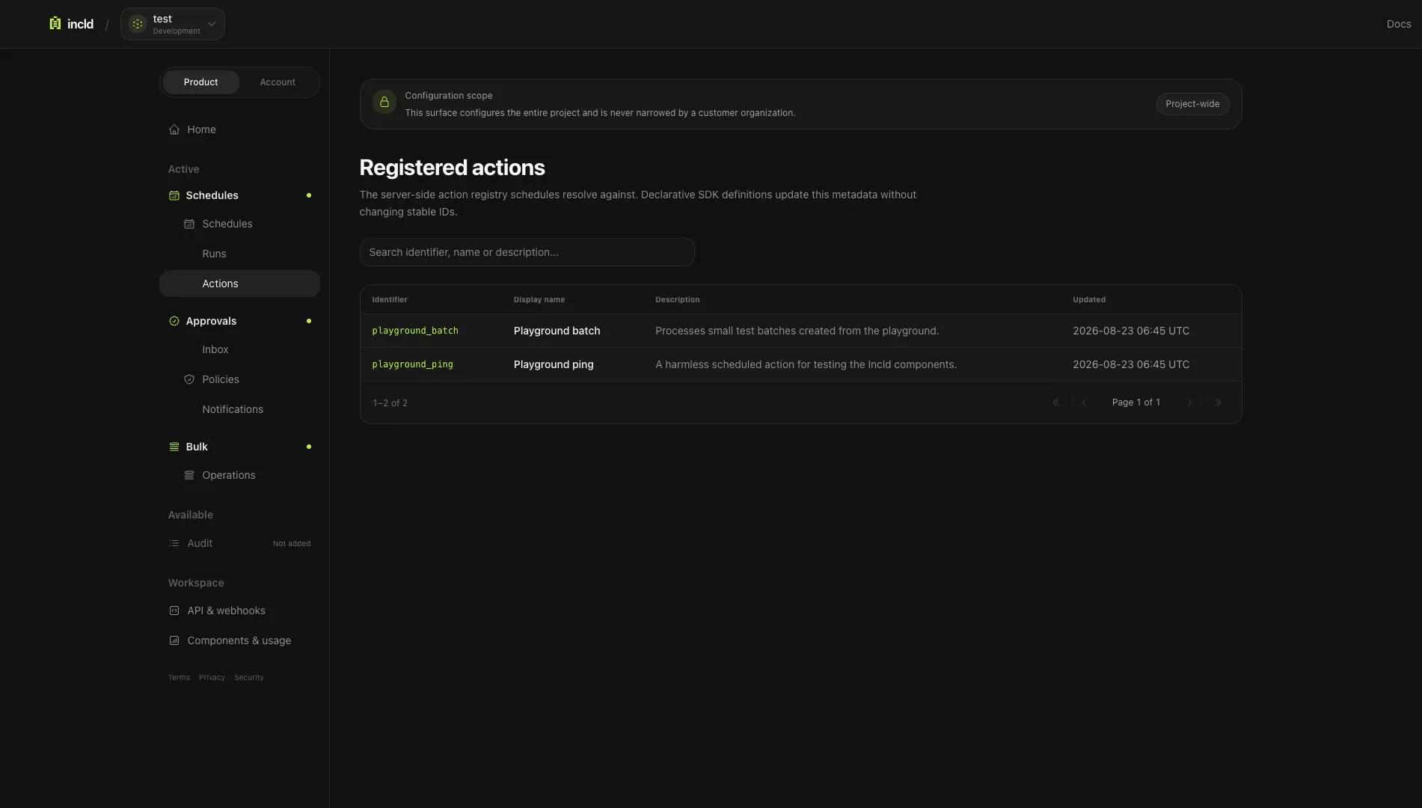Switch to the Account tab
Viewport: 1422px width, 808px height.
[x=278, y=82]
